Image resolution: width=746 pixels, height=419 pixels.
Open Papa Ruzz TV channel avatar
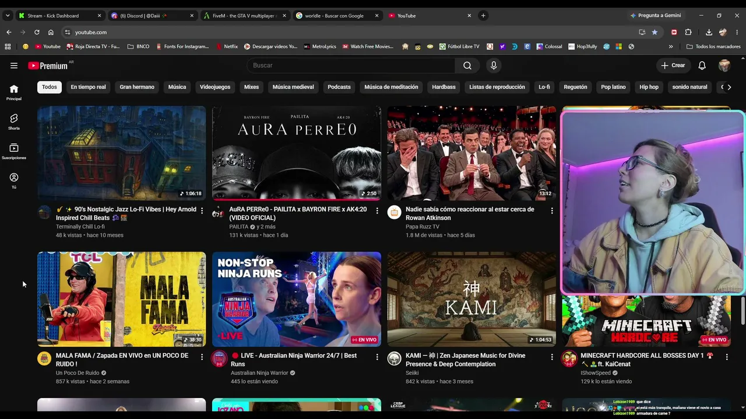(x=395, y=212)
